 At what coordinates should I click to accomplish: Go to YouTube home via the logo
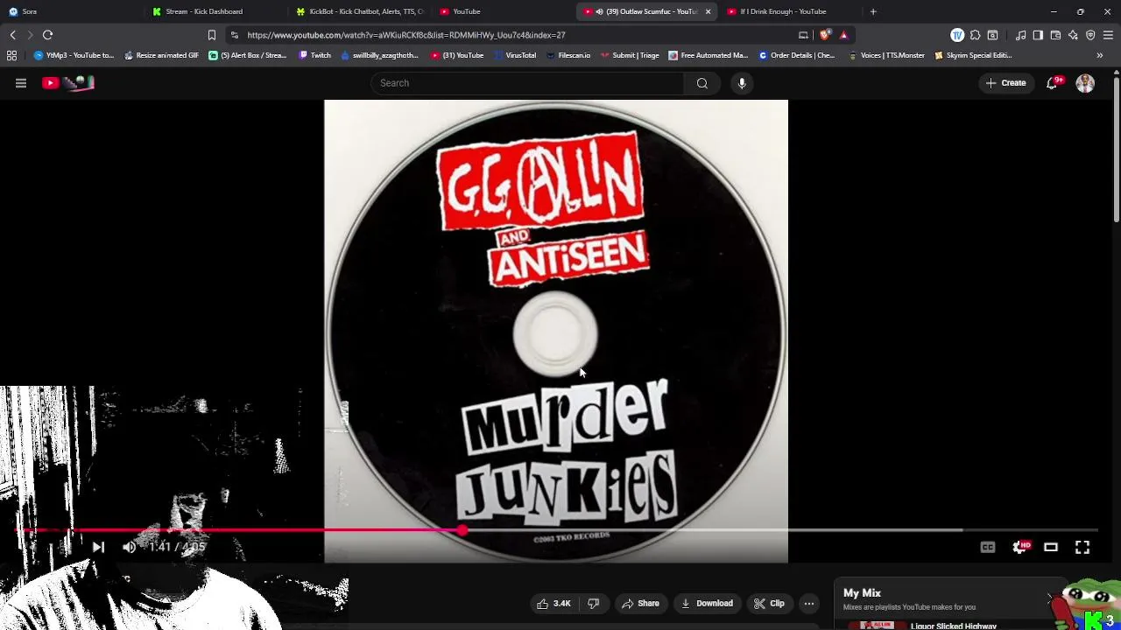[68, 83]
